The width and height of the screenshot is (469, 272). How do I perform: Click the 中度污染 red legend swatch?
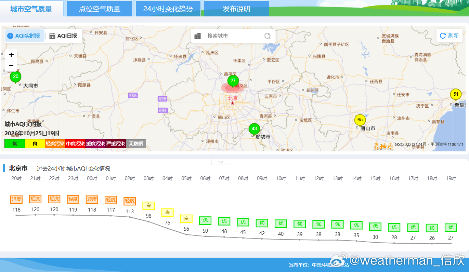point(75,144)
